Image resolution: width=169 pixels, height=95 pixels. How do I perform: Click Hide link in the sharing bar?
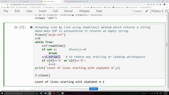pyautogui.click(x=100, y=89)
